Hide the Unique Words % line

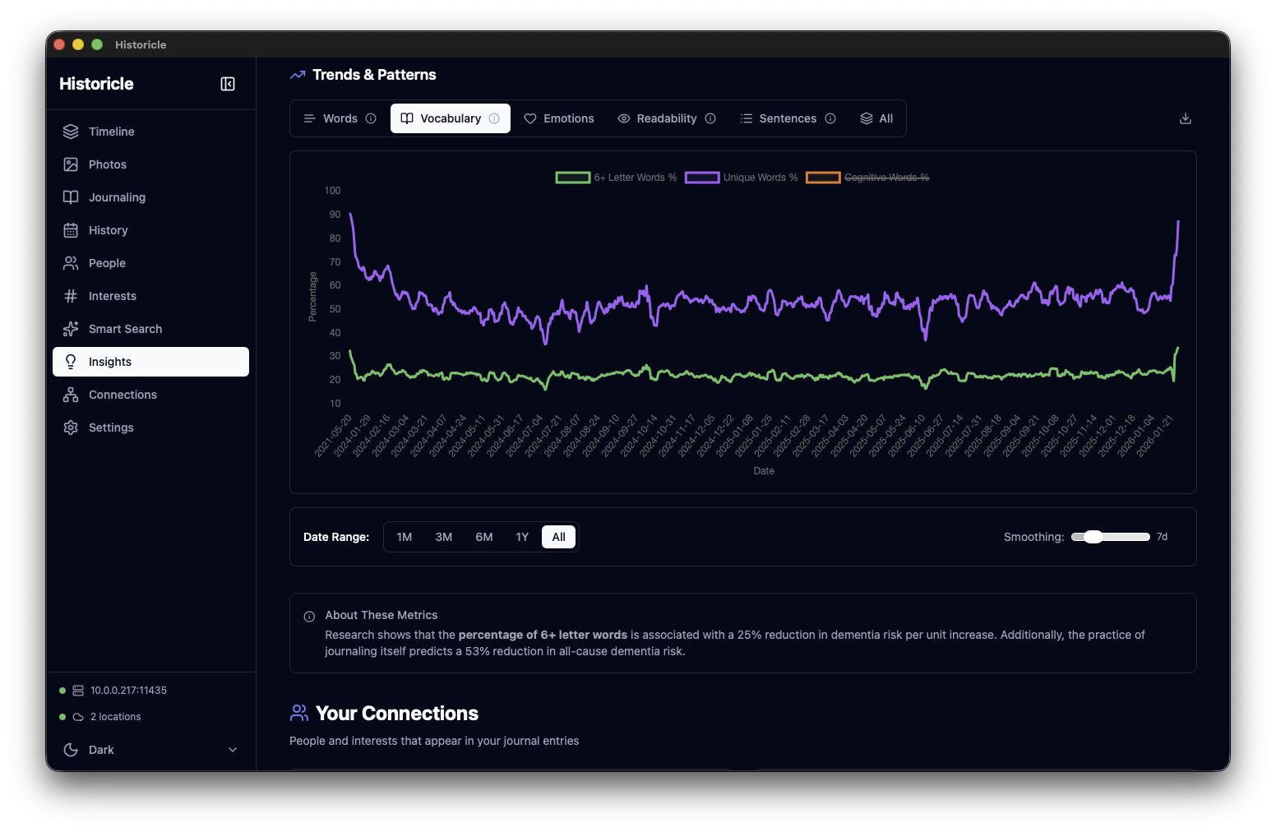click(x=742, y=178)
